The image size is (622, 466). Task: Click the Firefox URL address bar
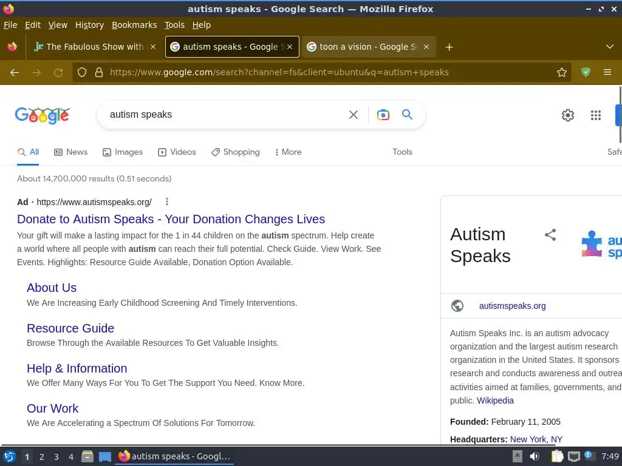coord(322,72)
